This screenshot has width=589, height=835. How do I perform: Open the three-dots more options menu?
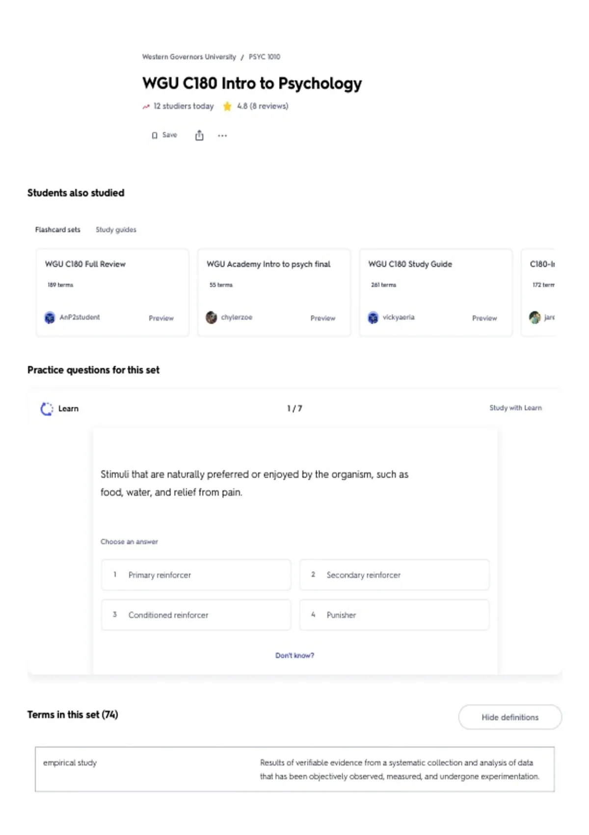[222, 136]
